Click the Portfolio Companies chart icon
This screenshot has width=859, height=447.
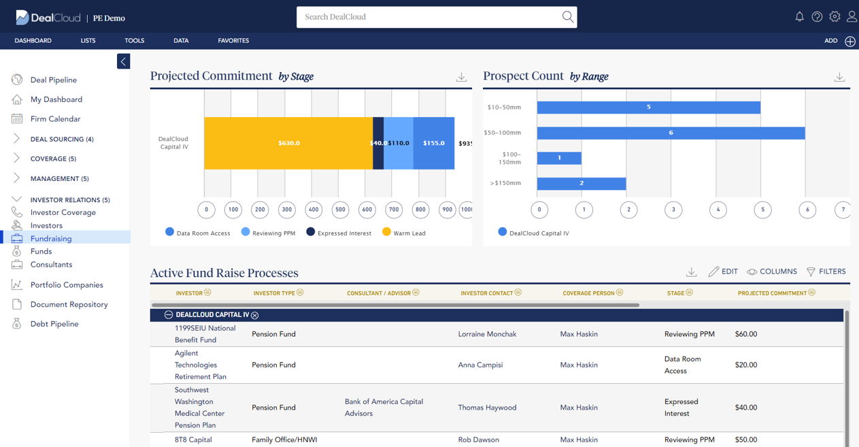pyautogui.click(x=17, y=285)
